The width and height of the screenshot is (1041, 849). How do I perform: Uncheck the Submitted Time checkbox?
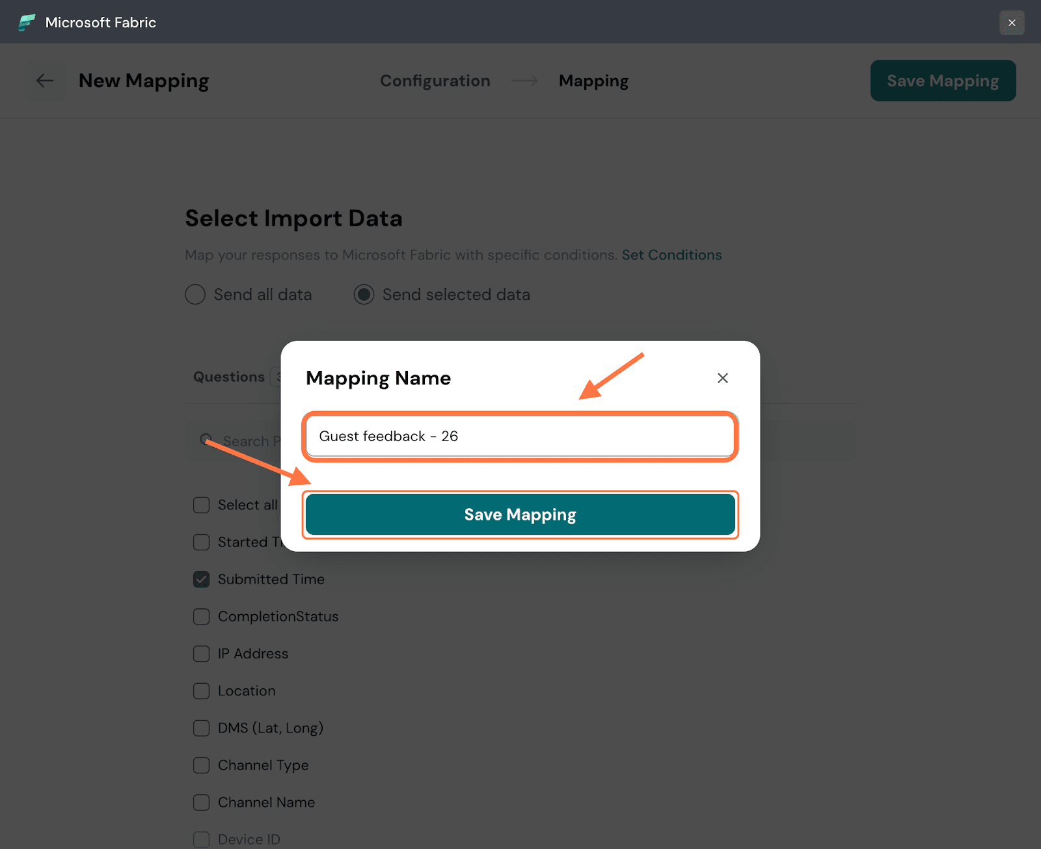pos(202,579)
